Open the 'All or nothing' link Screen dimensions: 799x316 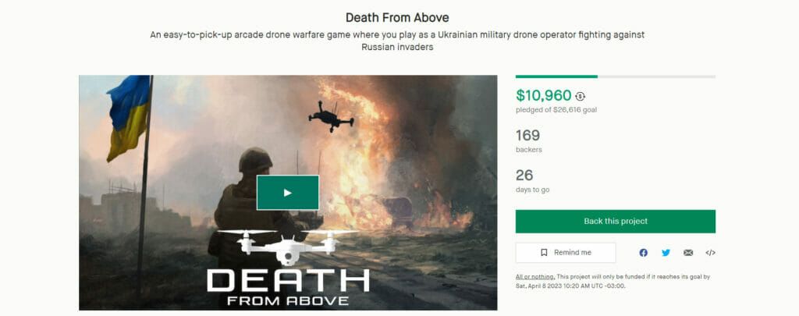tap(535, 277)
